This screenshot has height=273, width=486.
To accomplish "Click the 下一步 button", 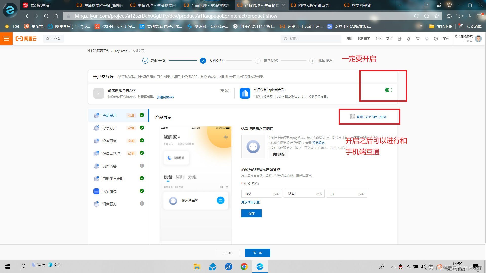I will tap(257, 253).
